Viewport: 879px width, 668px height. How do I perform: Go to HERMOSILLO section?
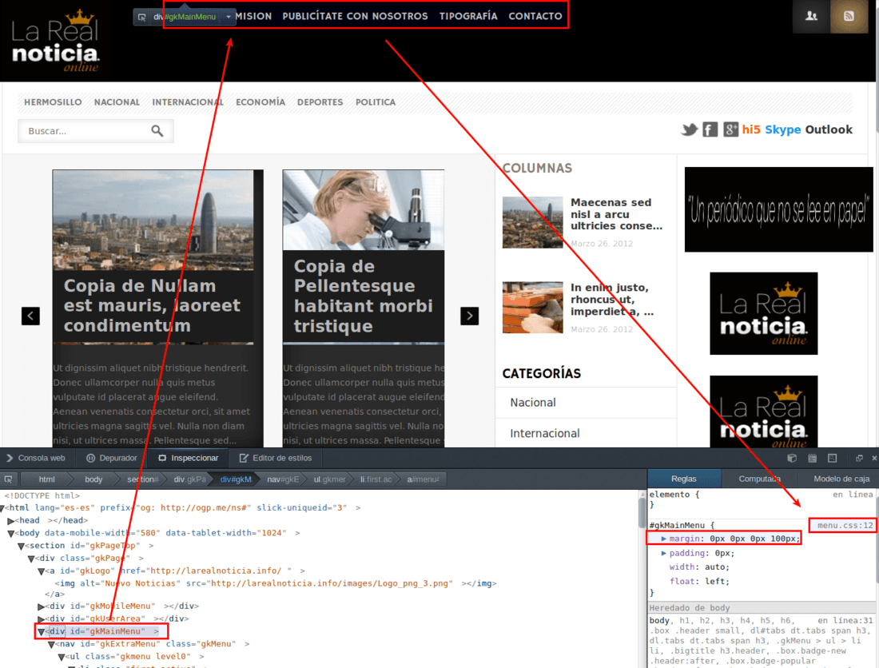(53, 102)
